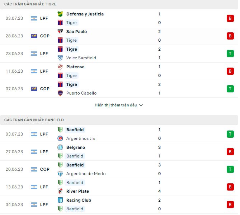Click the Velez Sarsfield club crest

(60, 58)
